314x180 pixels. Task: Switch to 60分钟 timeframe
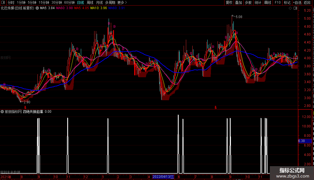pos(69,2)
